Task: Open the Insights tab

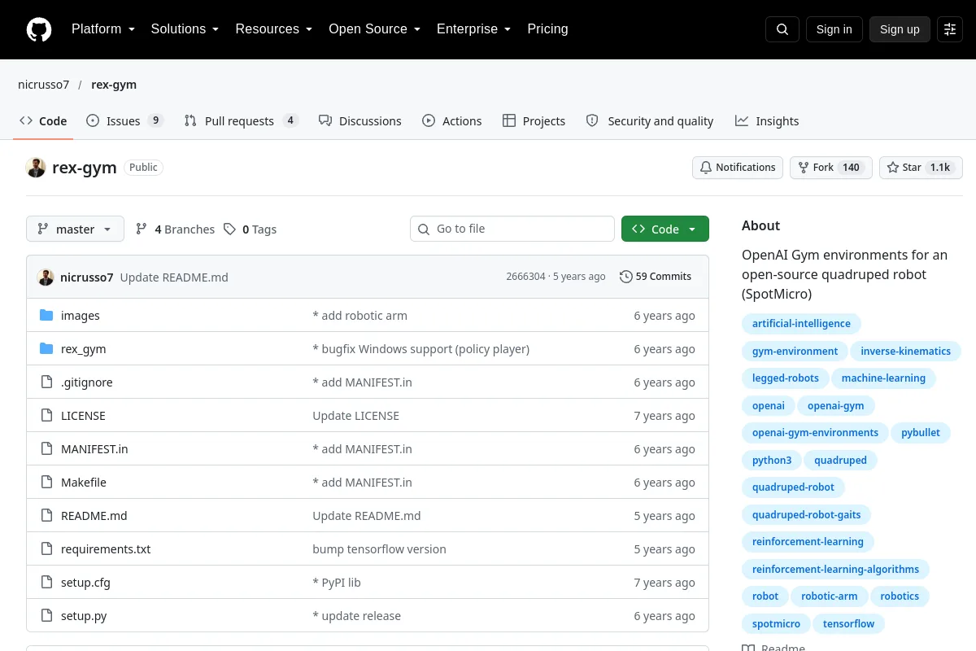Action: click(767, 121)
